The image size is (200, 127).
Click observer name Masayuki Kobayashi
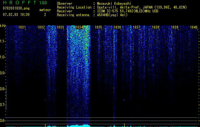[x=114, y=3]
